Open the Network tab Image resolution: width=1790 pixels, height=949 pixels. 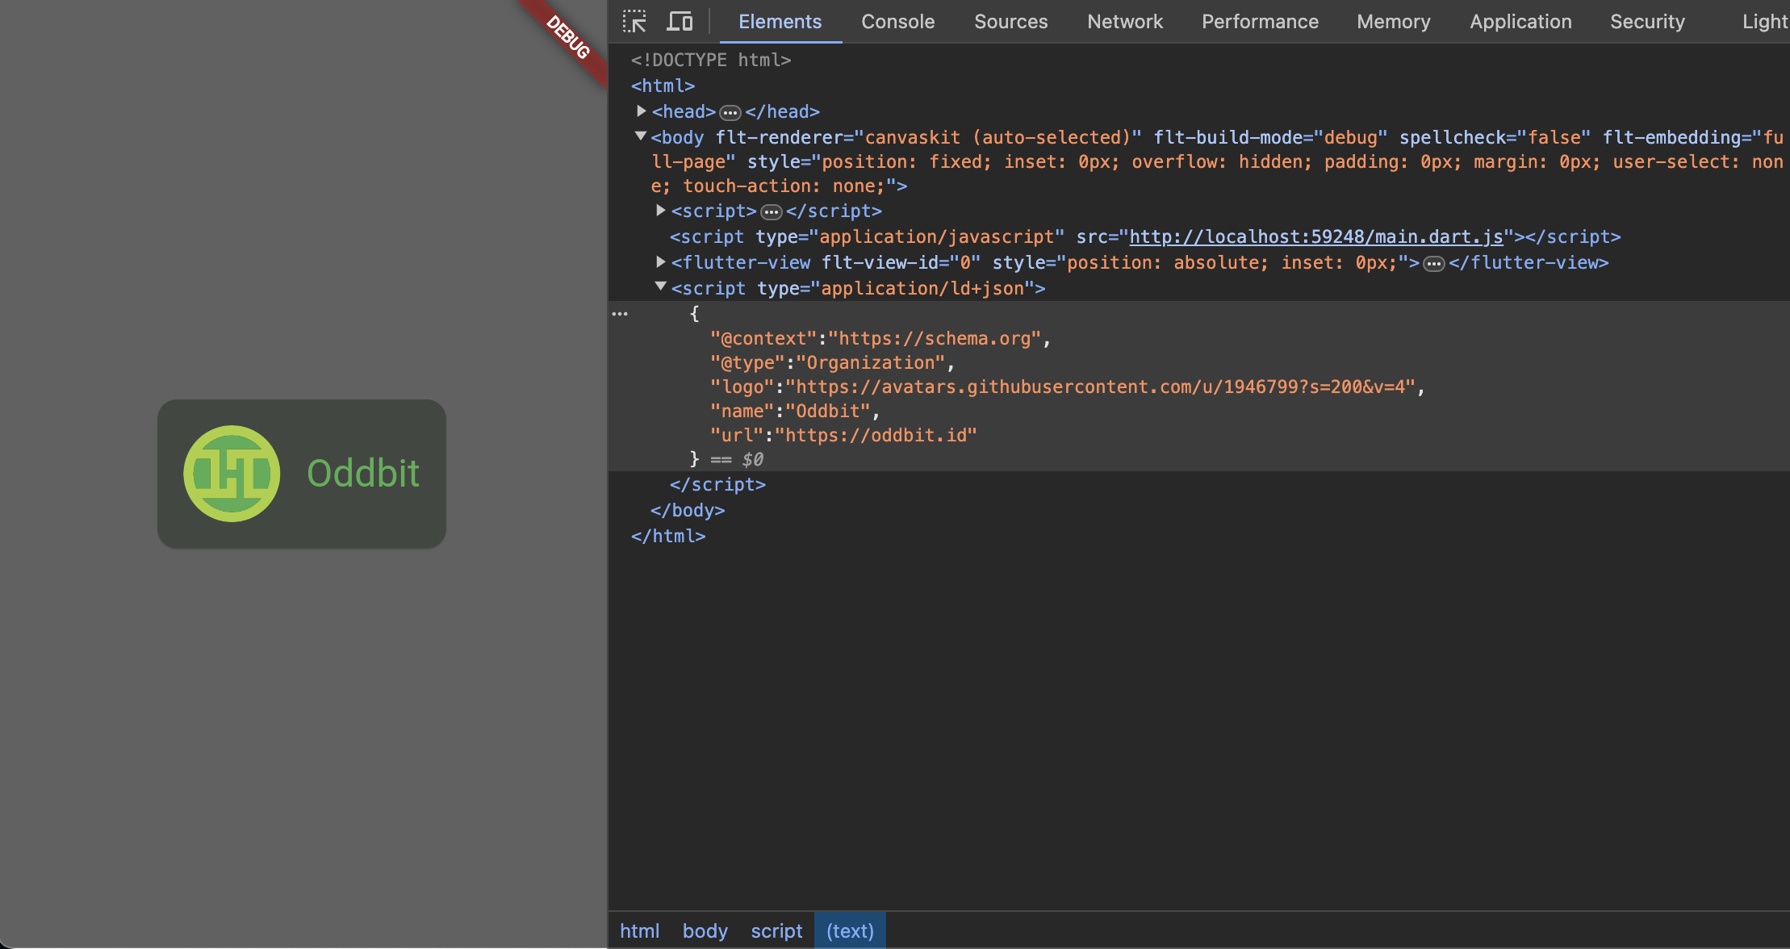tap(1124, 22)
